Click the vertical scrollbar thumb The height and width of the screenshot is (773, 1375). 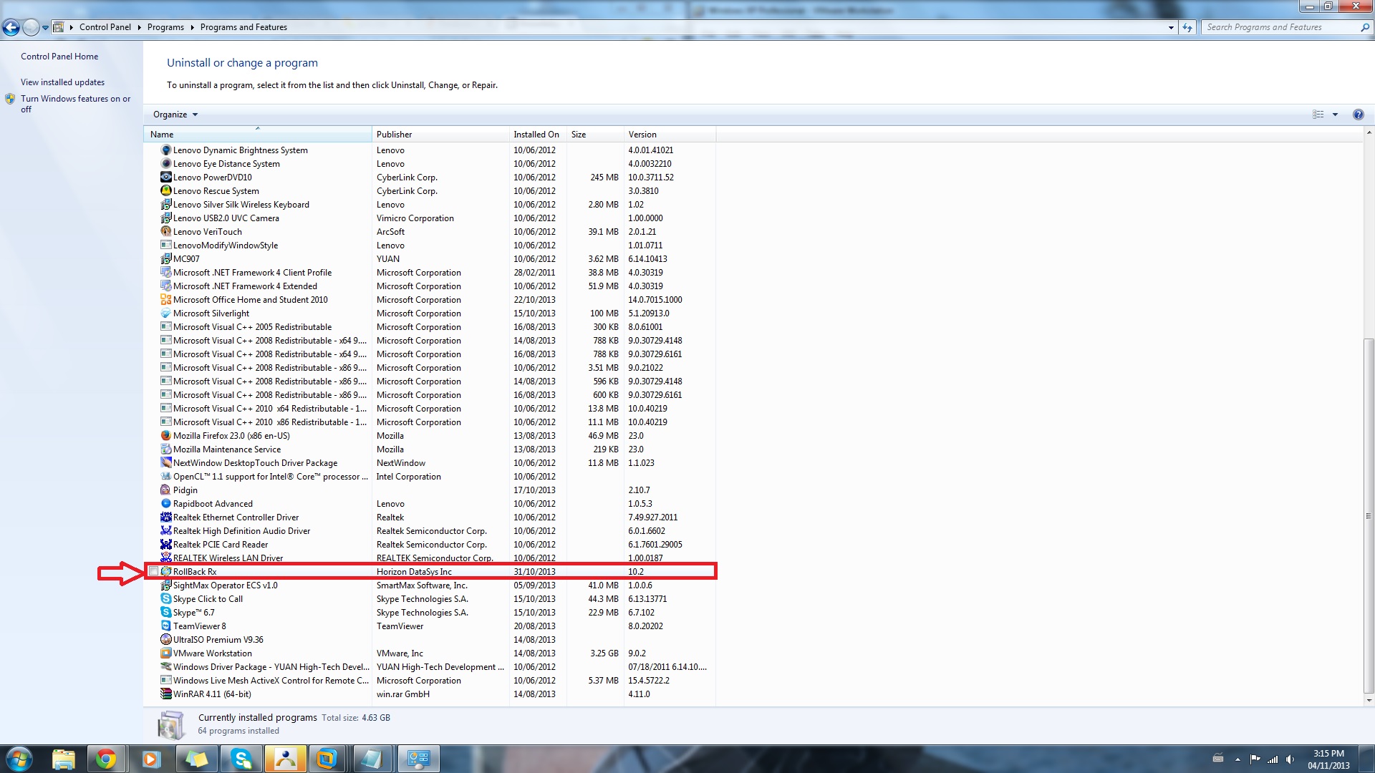point(1369,515)
